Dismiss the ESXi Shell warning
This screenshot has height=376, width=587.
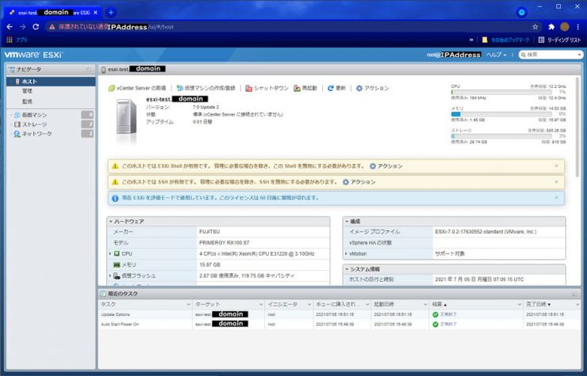point(556,165)
